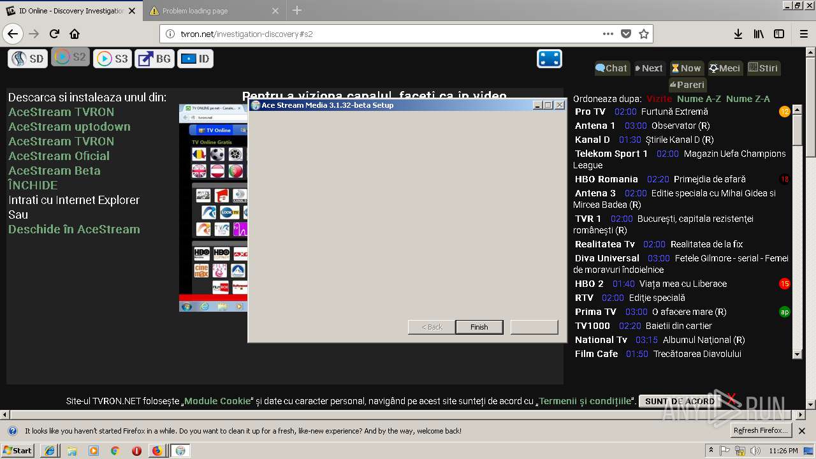Click volume speaker tray icon
The image size is (816, 459).
755,451
